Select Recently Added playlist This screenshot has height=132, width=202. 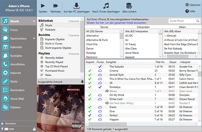[x=59, y=58]
